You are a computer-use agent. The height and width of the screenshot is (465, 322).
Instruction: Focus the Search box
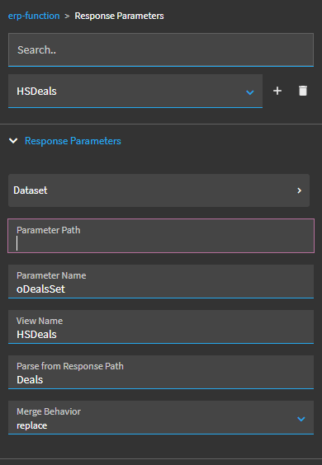pyautogui.click(x=161, y=49)
